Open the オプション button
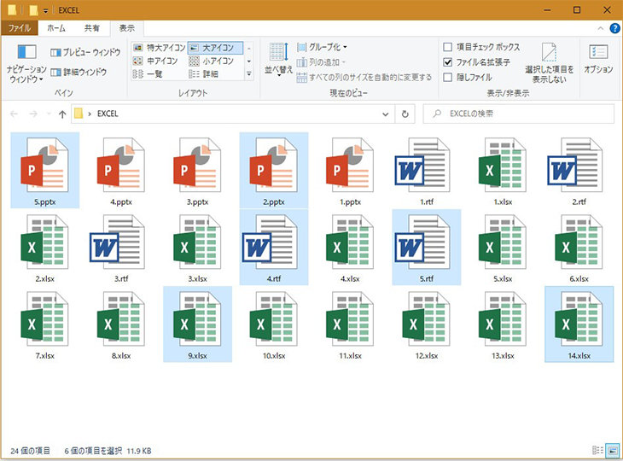 pyautogui.click(x=598, y=59)
